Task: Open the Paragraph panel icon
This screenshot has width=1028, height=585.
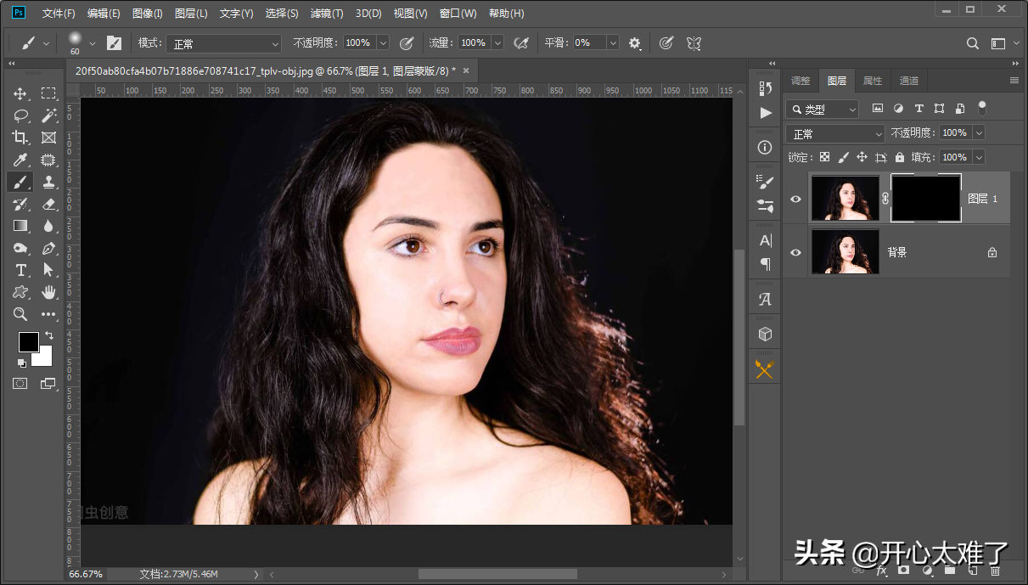Action: 765,264
